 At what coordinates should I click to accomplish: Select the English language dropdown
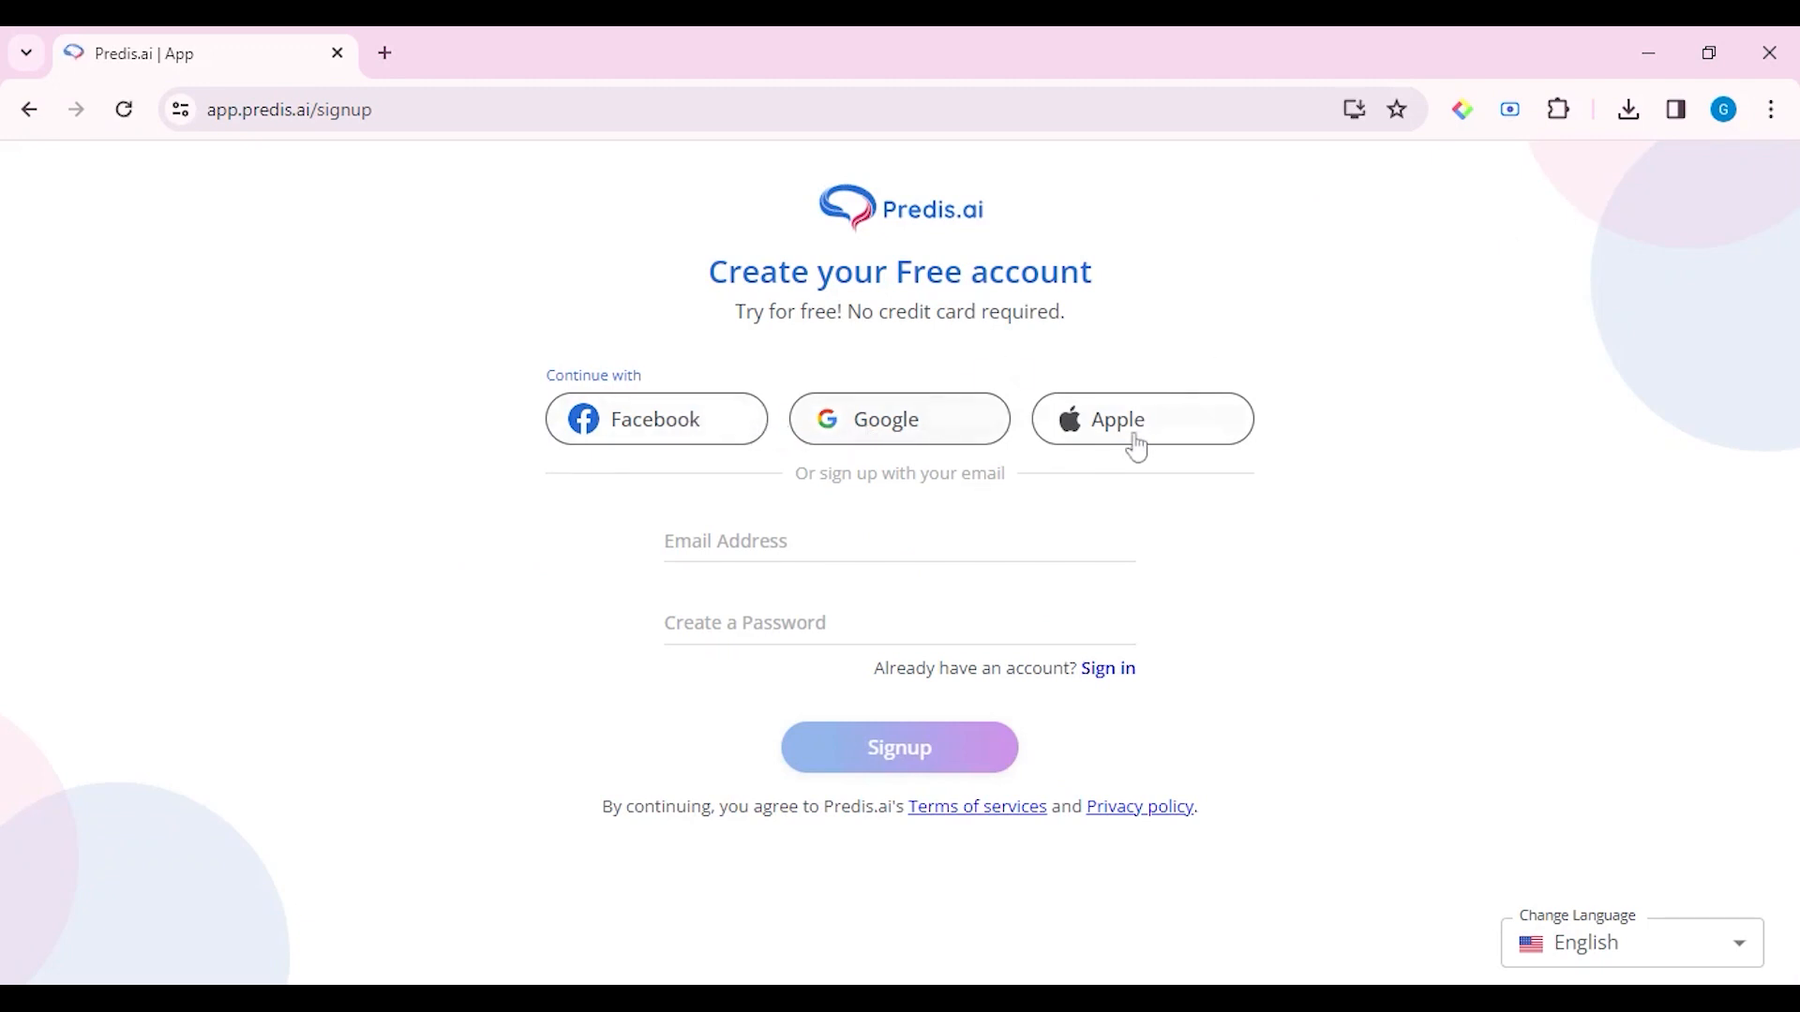pos(1632,943)
